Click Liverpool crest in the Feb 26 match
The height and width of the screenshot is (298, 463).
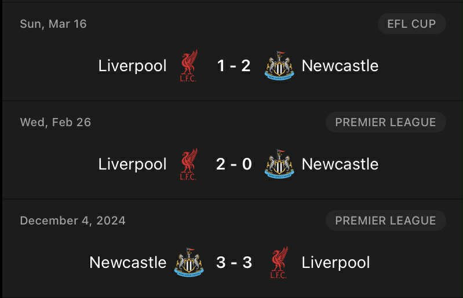[x=188, y=164]
